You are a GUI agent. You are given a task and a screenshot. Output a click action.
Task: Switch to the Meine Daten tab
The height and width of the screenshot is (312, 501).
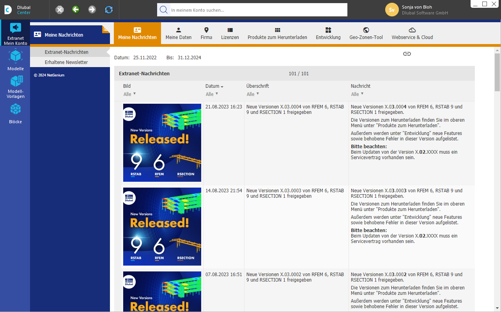pos(178,33)
